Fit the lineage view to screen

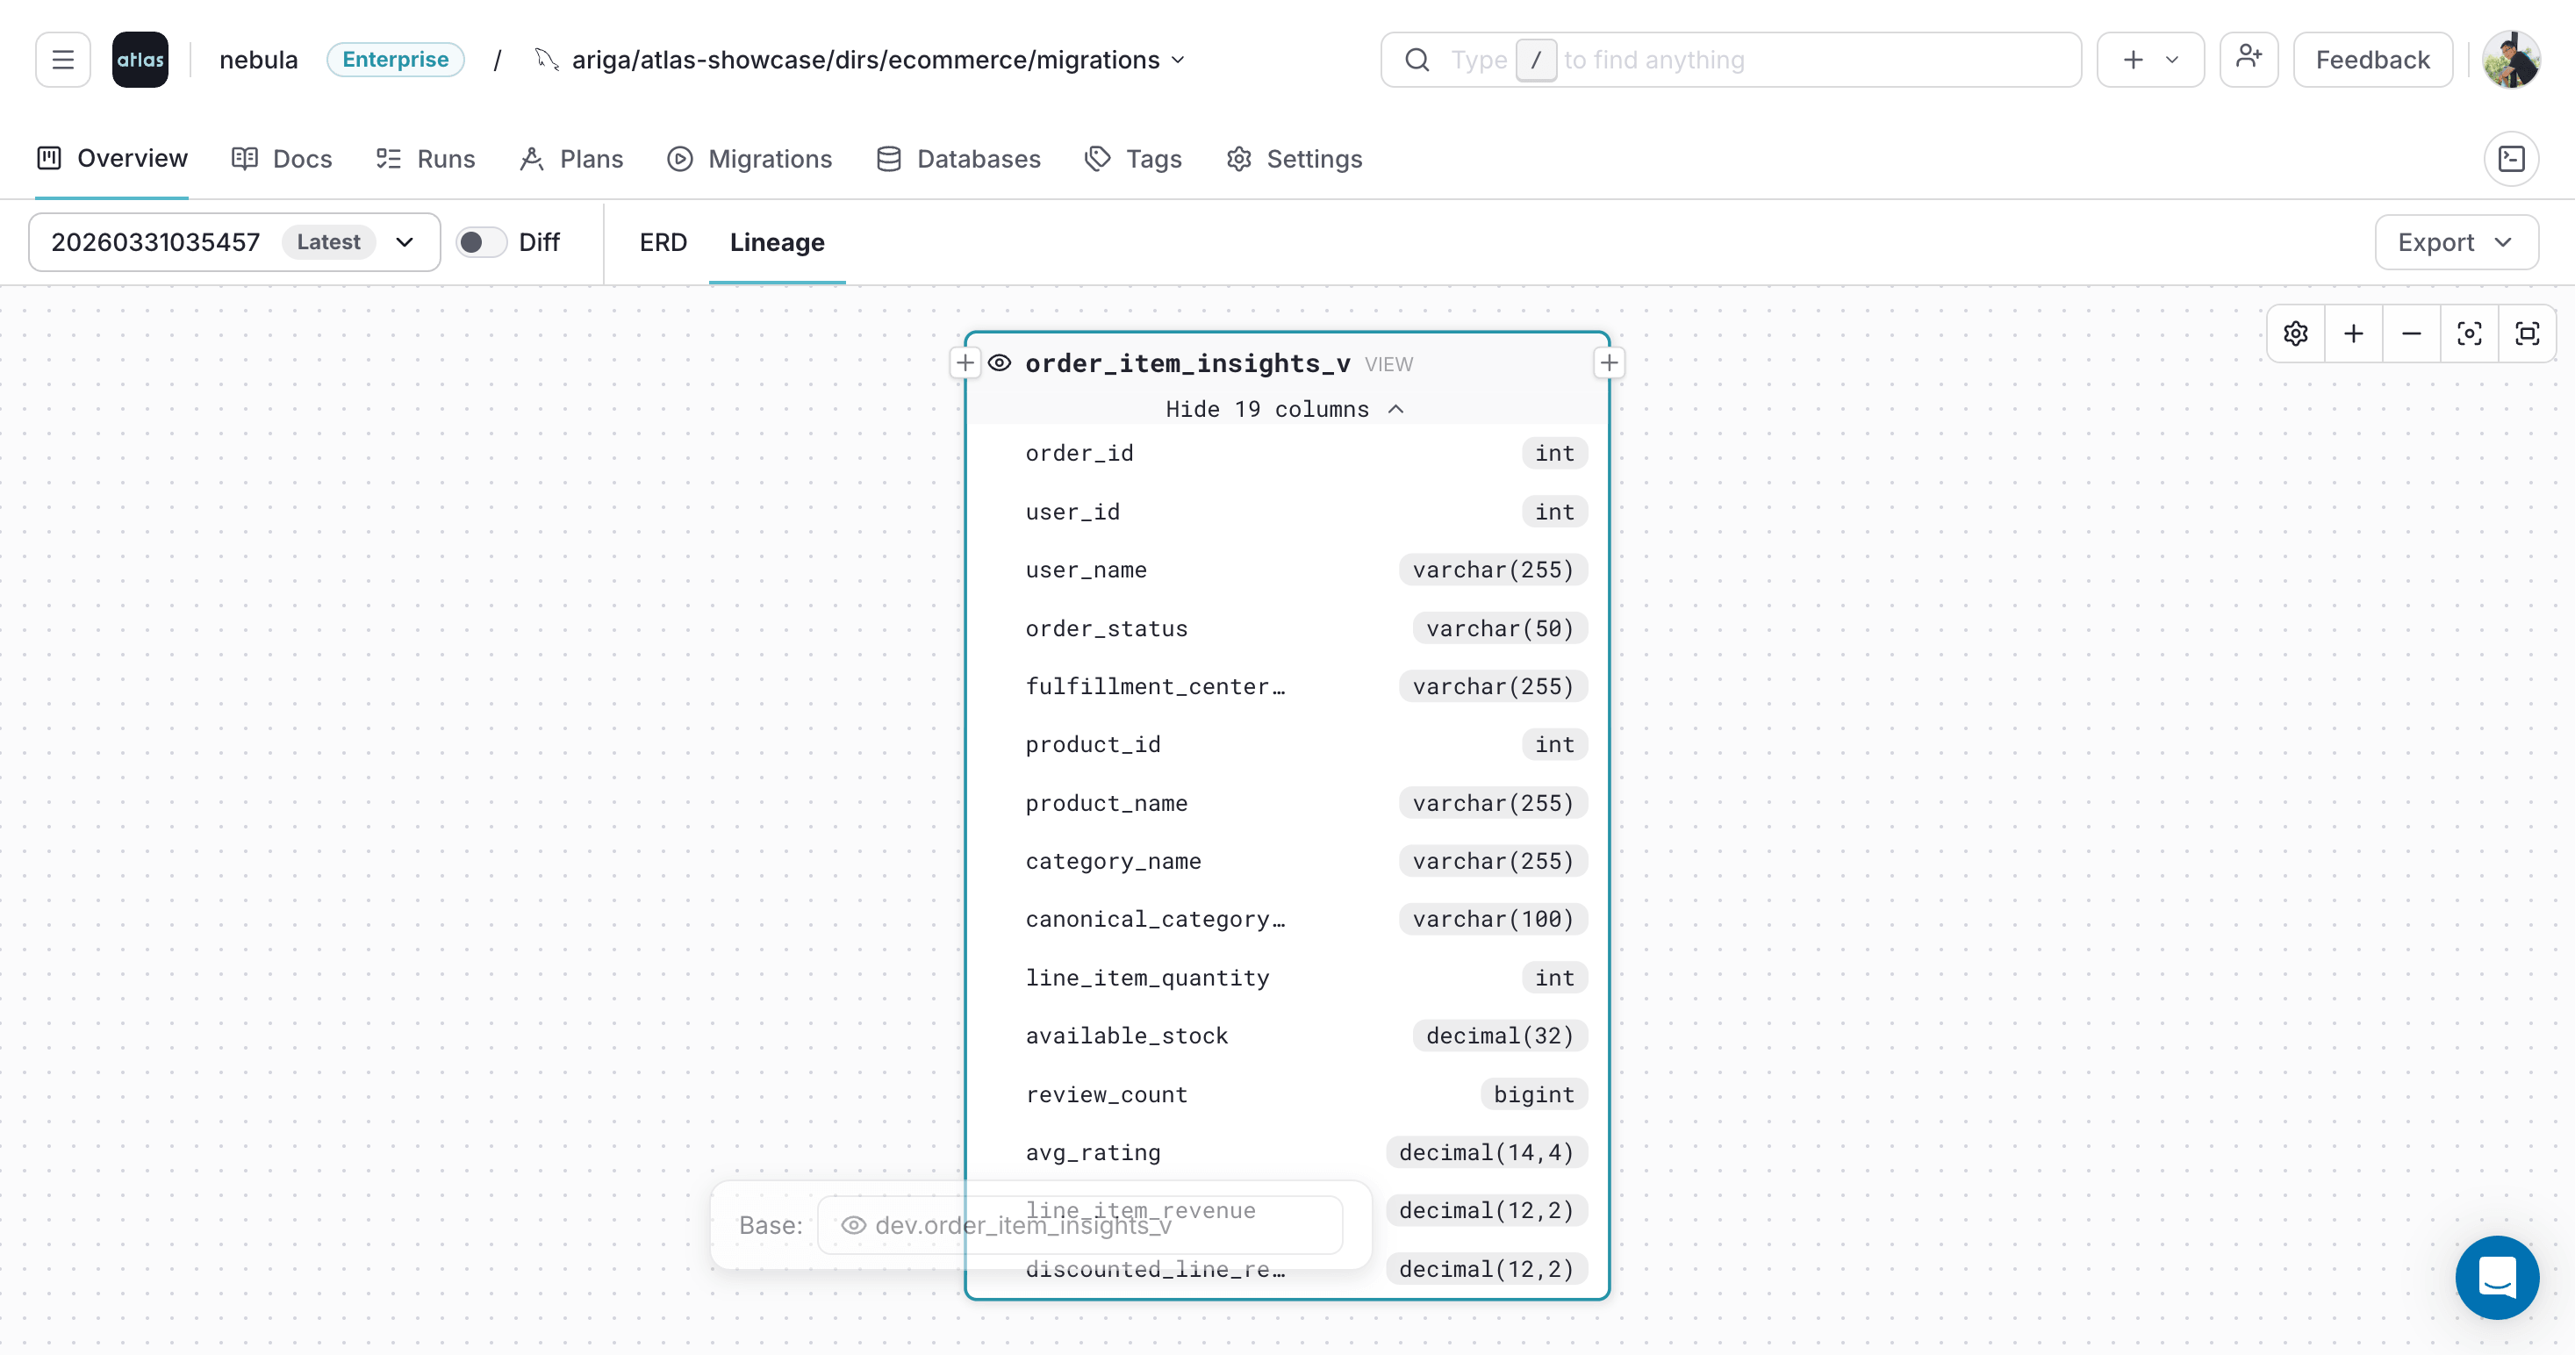pyautogui.click(x=2528, y=333)
